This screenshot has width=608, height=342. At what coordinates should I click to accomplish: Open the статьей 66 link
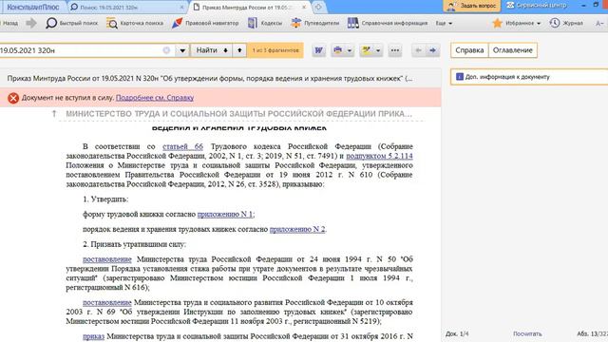point(182,146)
